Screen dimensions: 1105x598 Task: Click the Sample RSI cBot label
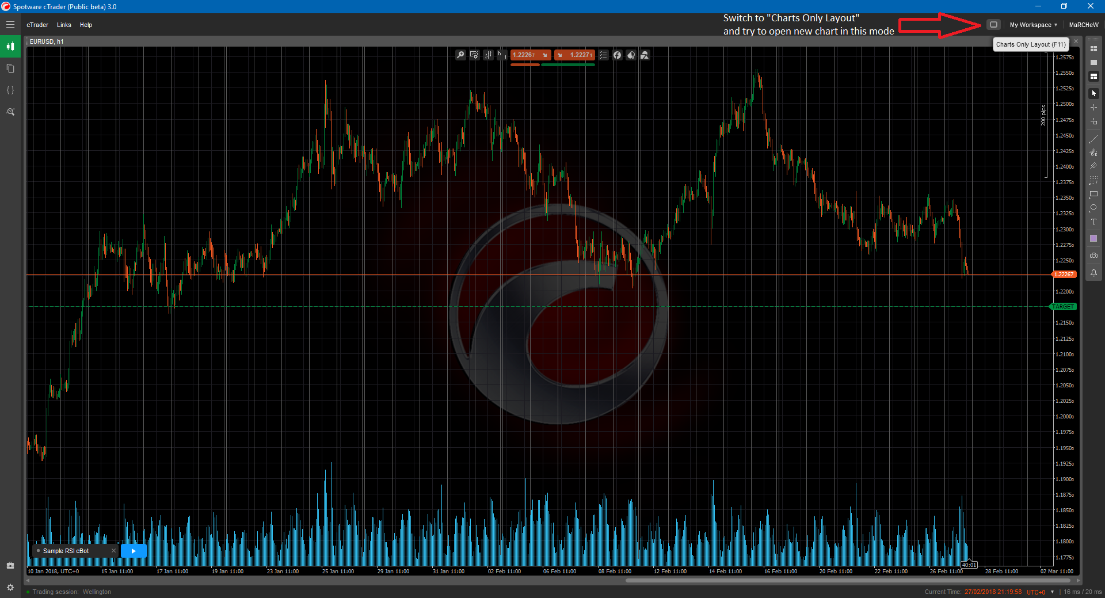(66, 551)
